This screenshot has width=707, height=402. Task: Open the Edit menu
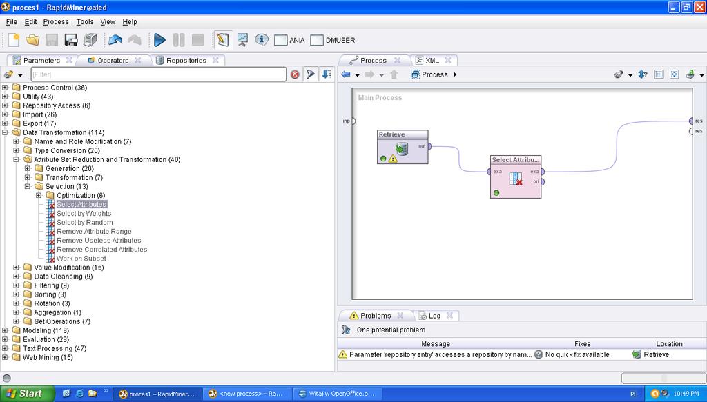coord(30,21)
